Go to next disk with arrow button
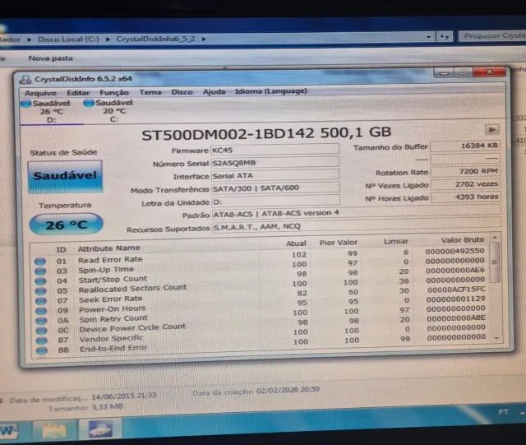Screen dimensions: 526x445 (x=492, y=129)
